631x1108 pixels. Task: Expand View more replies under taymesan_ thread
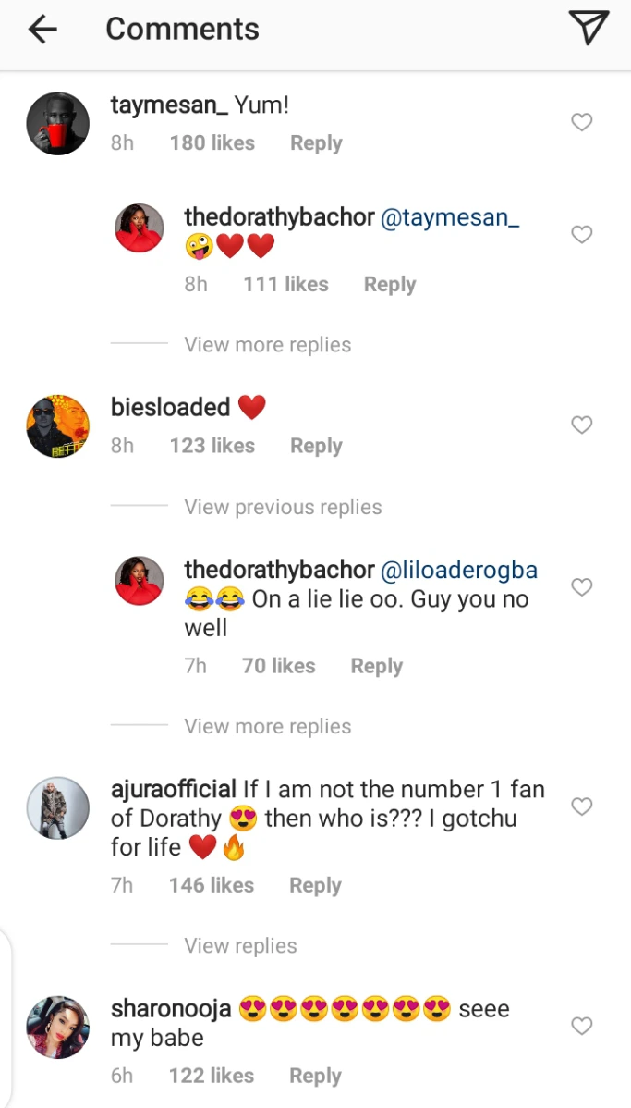[x=267, y=345]
